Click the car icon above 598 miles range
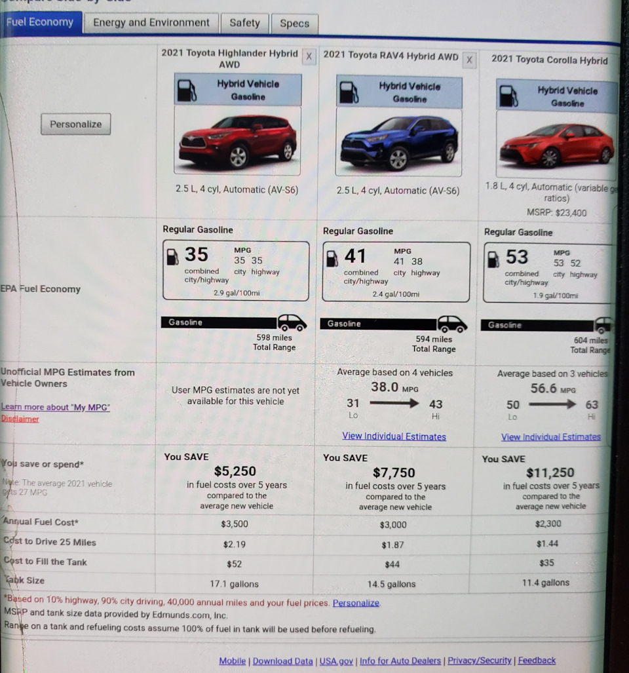The width and height of the screenshot is (629, 673). (292, 322)
